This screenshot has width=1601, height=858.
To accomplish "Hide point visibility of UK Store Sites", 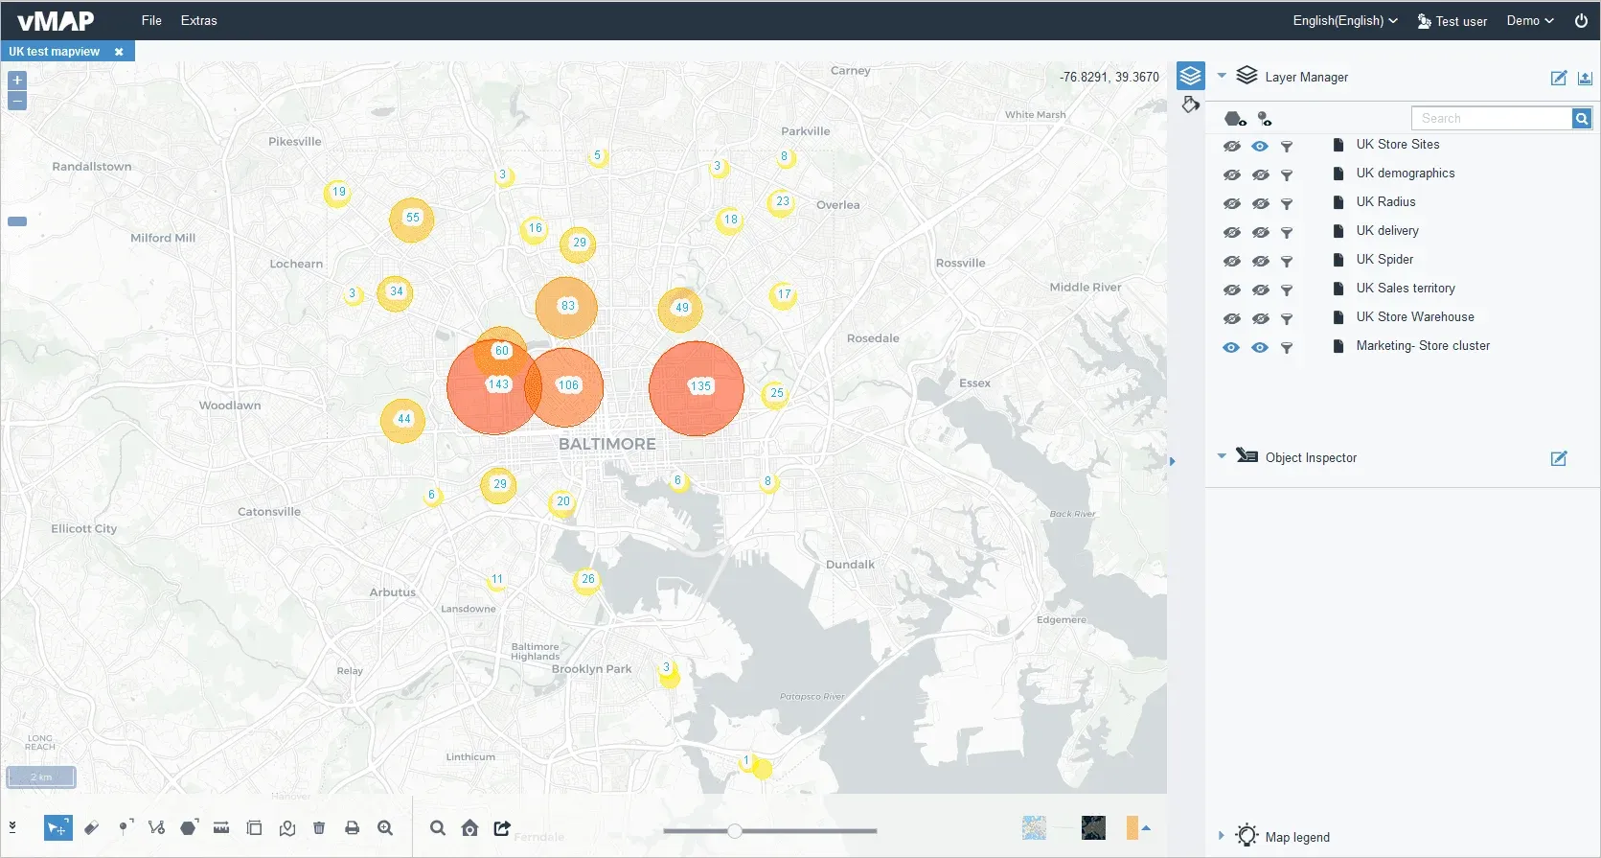I will click(1260, 147).
